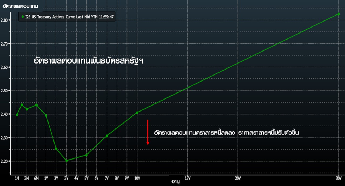Click the red downward arrow annotation
The height and width of the screenshot is (186, 345).
148,132
